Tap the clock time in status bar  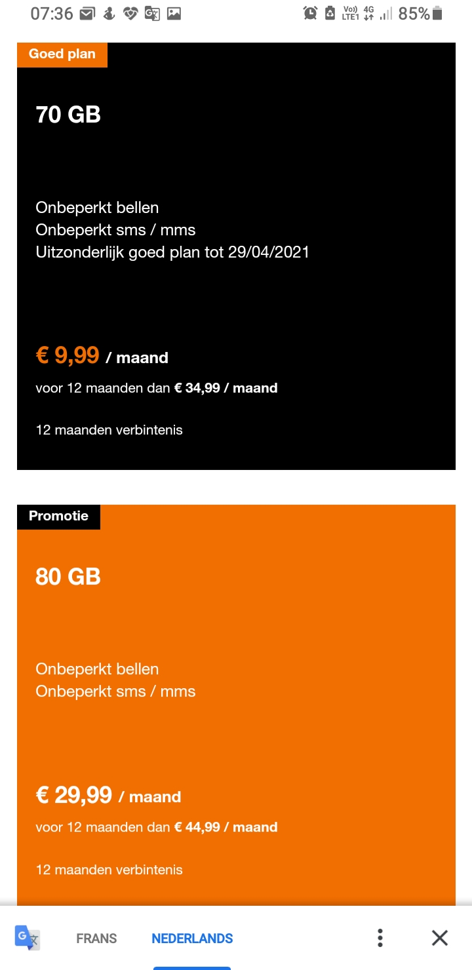point(52,14)
